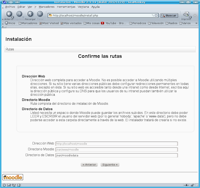Open the Editar menu
The image size is (200, 188).
[21, 7]
